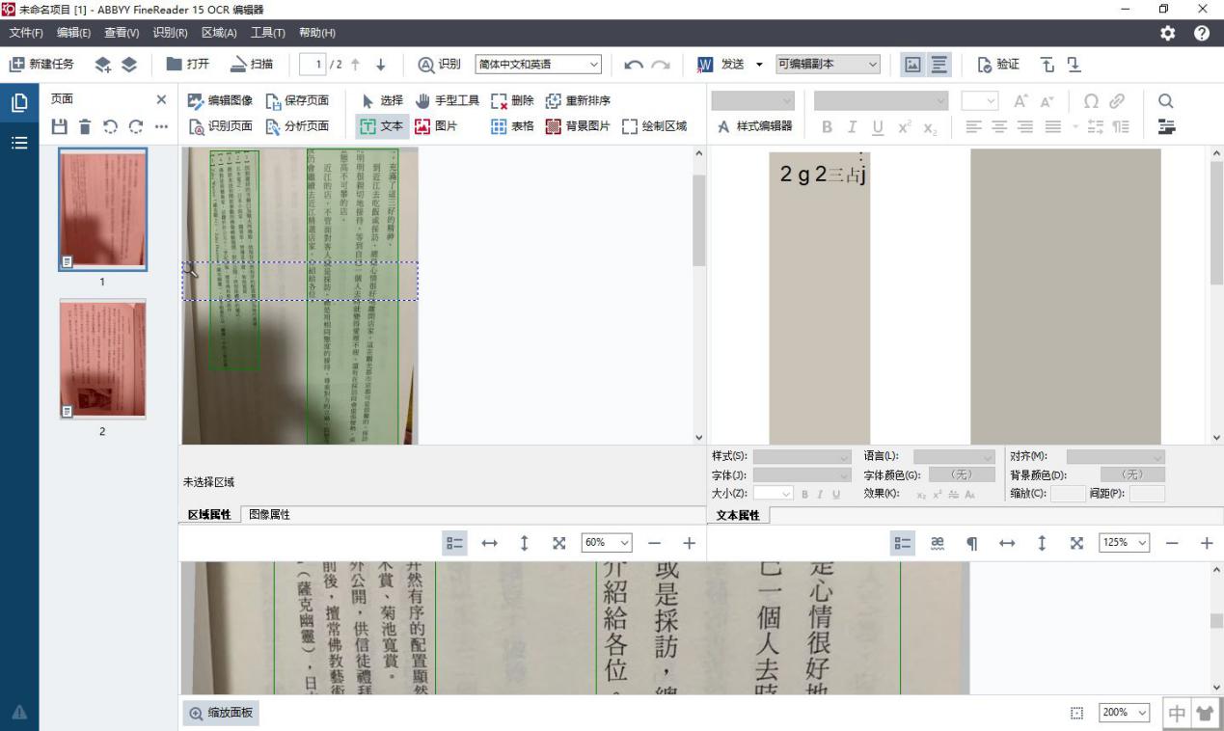Open the 125% text zoom dropdown
This screenshot has width=1224, height=731.
pyautogui.click(x=1124, y=543)
